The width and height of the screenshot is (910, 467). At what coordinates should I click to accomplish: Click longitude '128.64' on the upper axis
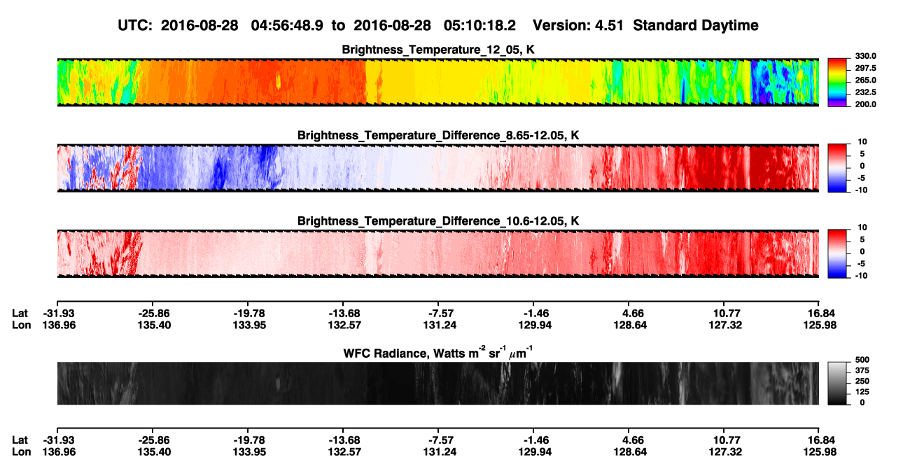coord(630,325)
